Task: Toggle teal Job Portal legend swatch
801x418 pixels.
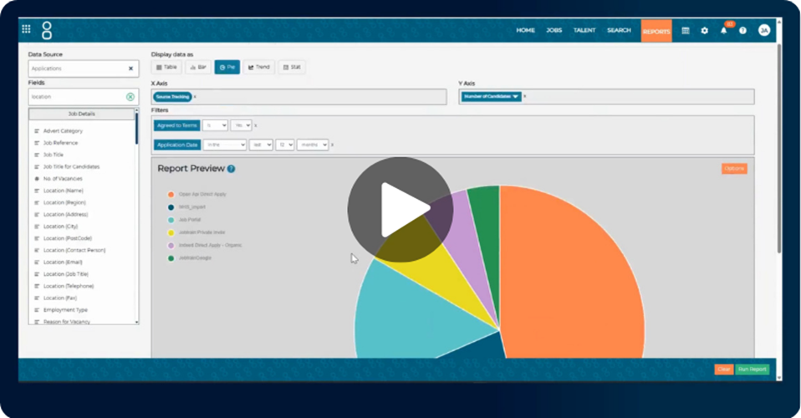Action: (x=171, y=220)
